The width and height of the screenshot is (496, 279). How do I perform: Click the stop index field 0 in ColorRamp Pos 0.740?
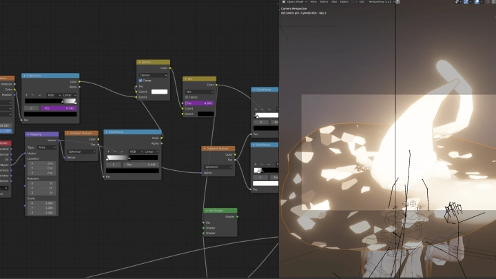[31, 108]
